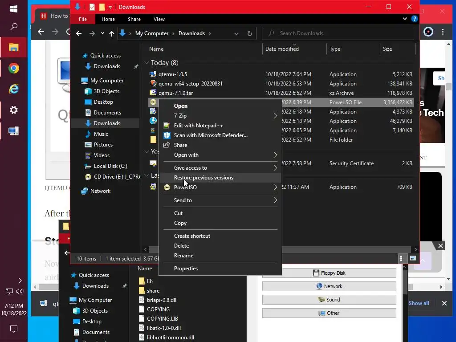
Task: Click the volume speaker tray icon
Action: point(20,291)
